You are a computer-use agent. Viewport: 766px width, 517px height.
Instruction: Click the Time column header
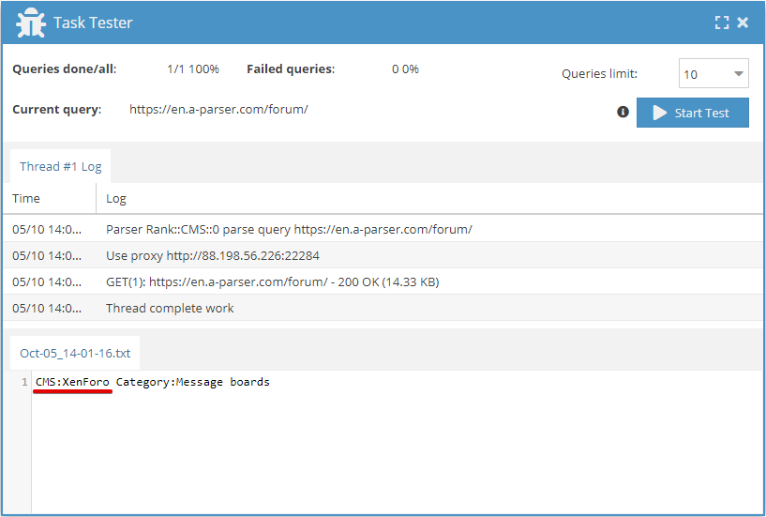(x=26, y=198)
